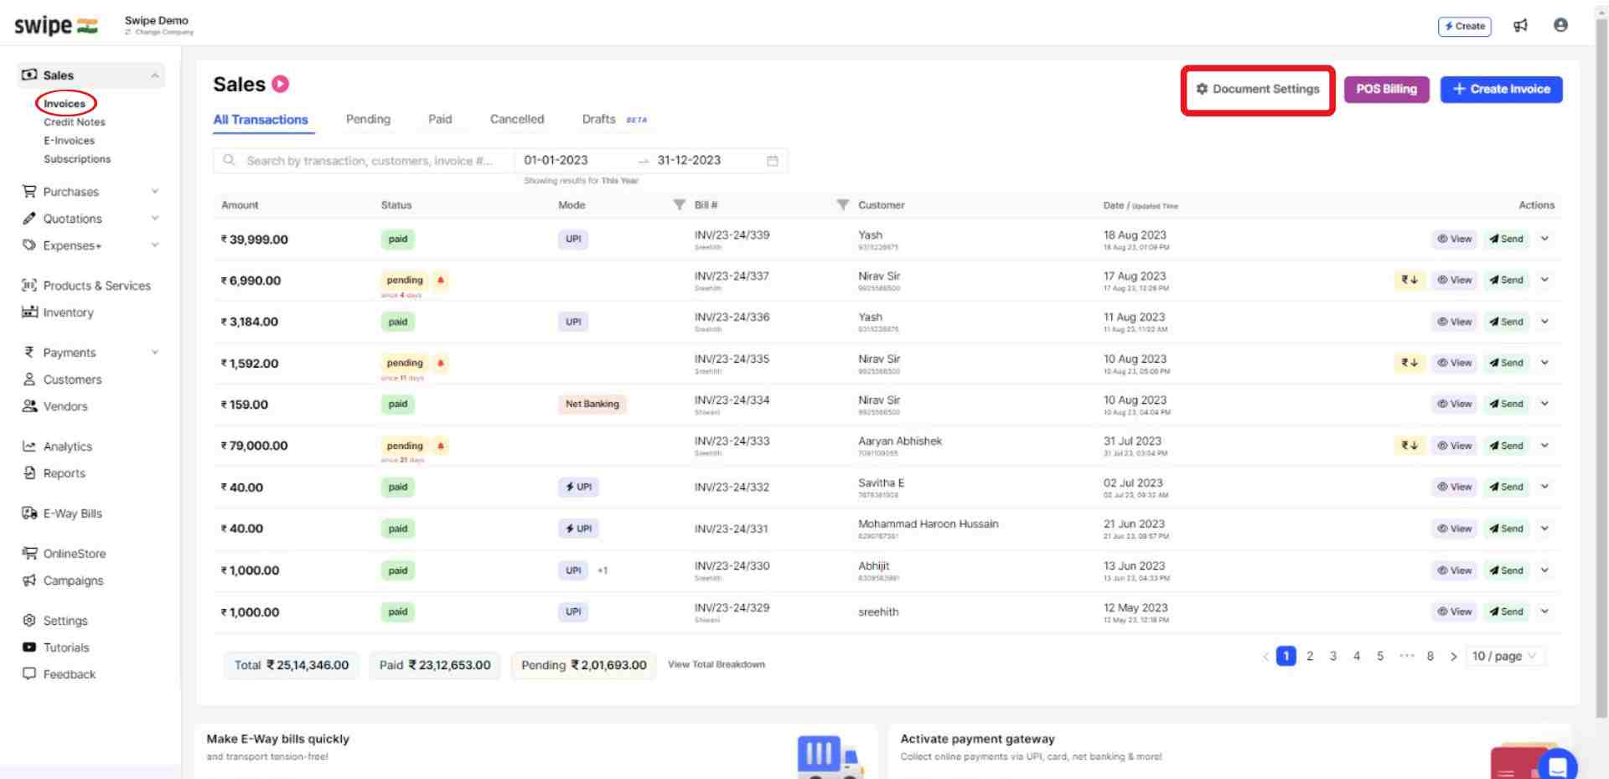Screen dimensions: 1609x779
Task: Record payment for the ₹1,592.00 invoice
Action: click(1410, 363)
